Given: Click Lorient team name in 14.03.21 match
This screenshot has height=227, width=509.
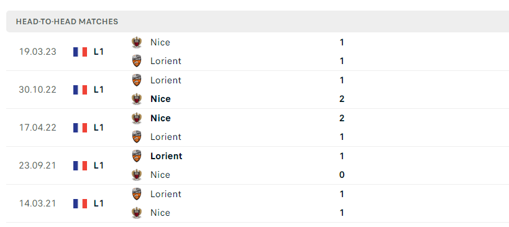Looking at the screenshot, I should [166, 194].
